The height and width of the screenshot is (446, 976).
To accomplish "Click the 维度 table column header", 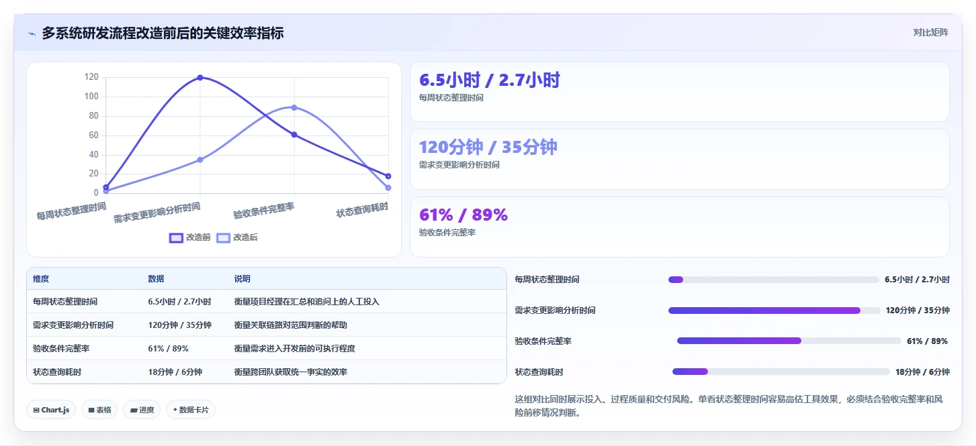I will tap(41, 279).
